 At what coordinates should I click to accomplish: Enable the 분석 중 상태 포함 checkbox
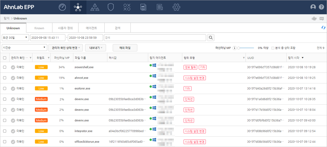tap(273, 48)
